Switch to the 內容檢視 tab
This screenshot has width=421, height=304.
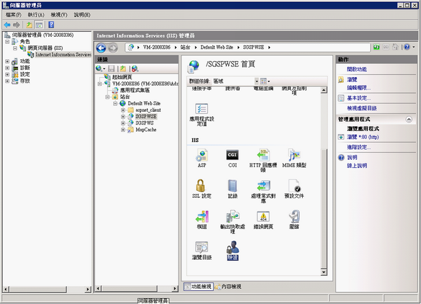pyautogui.click(x=228, y=286)
